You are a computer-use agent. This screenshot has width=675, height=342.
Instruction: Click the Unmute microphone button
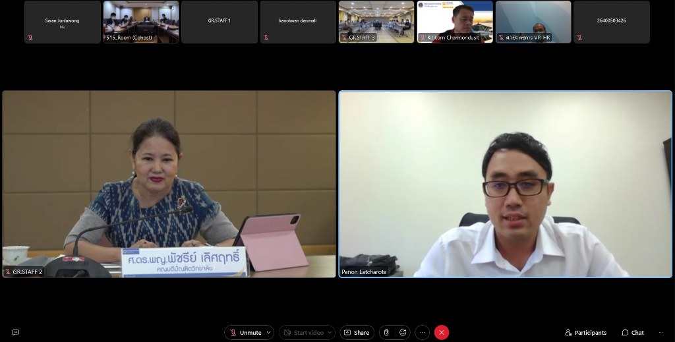point(245,333)
